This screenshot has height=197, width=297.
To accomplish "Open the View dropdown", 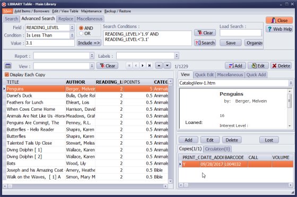I will 92,66.
